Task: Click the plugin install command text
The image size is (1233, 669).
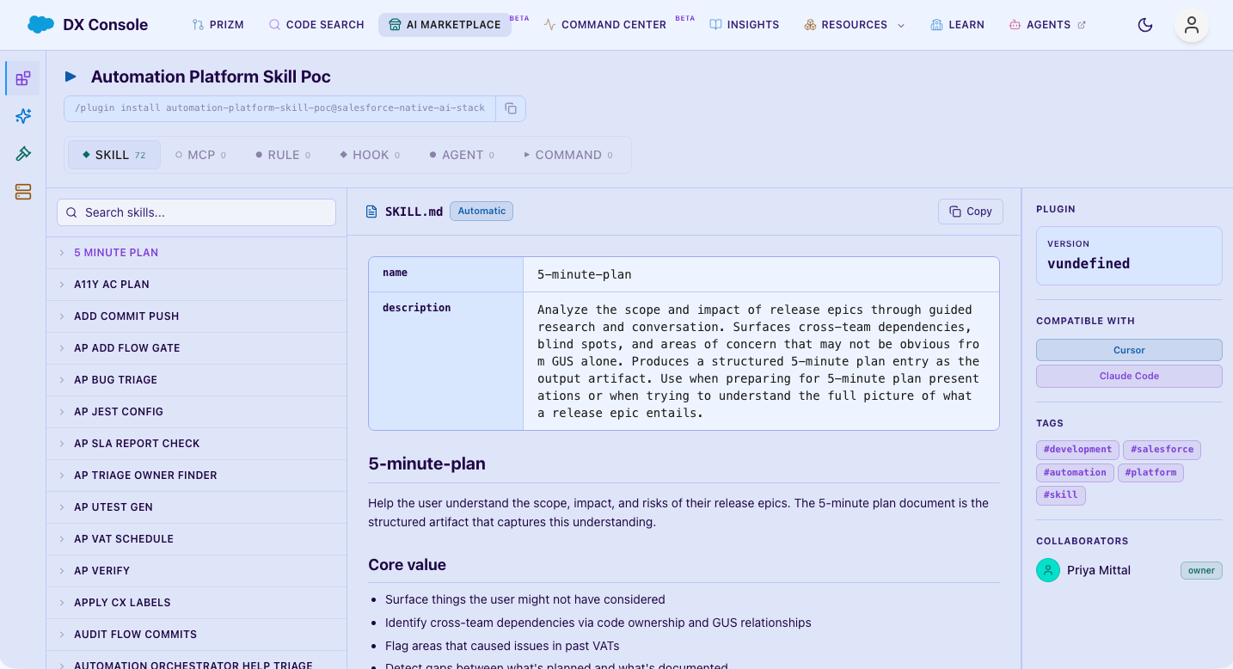Action: pyautogui.click(x=280, y=108)
